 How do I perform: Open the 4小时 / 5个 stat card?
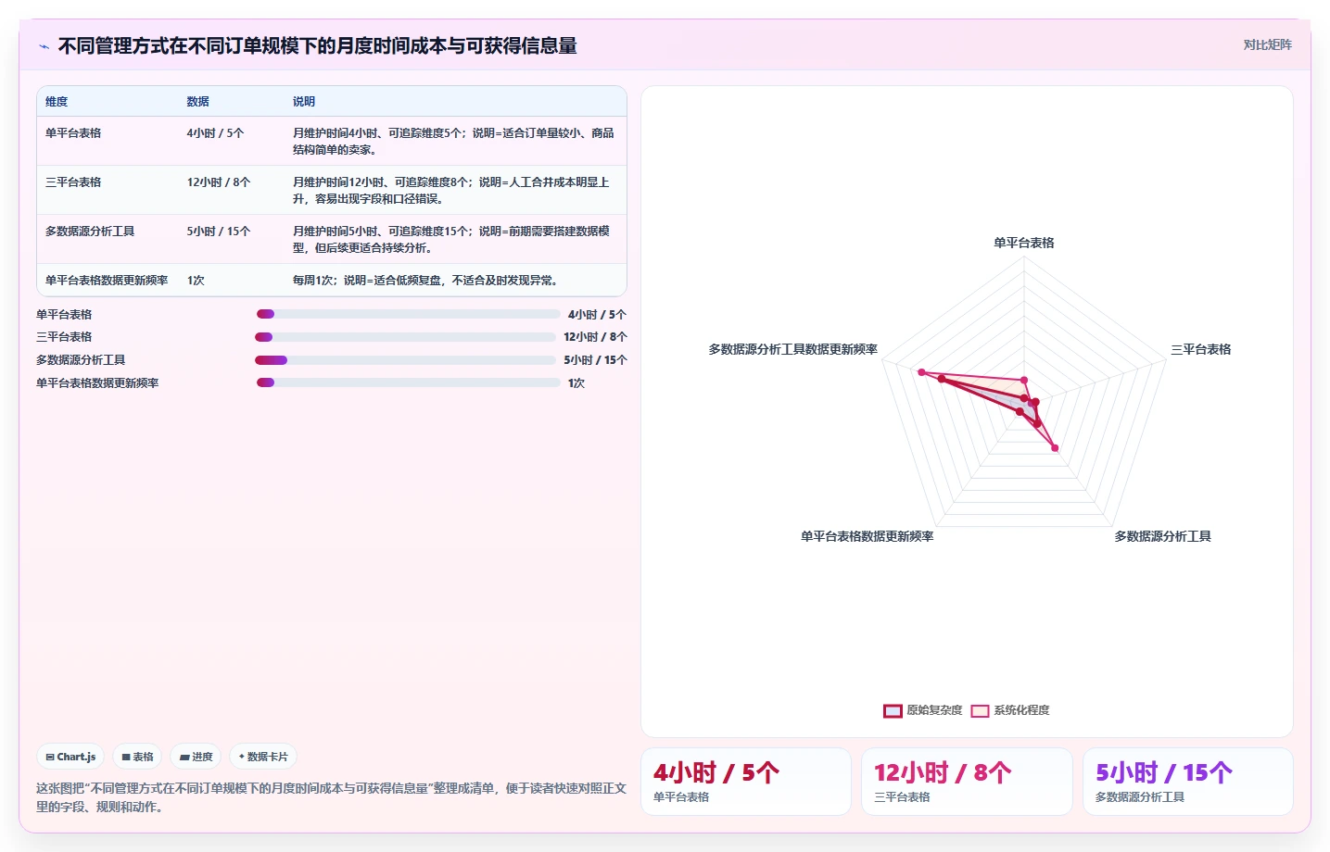pos(746,782)
